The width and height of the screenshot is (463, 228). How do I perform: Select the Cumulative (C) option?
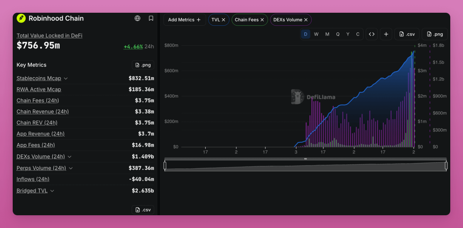click(358, 34)
